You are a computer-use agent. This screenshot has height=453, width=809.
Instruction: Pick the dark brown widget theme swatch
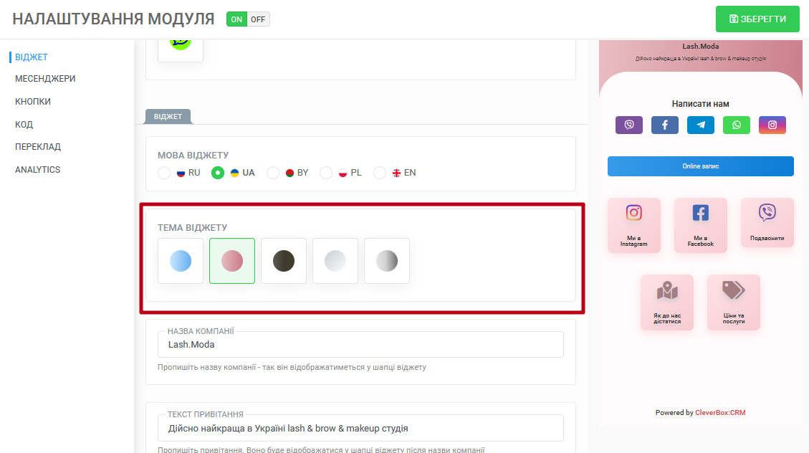click(x=284, y=261)
